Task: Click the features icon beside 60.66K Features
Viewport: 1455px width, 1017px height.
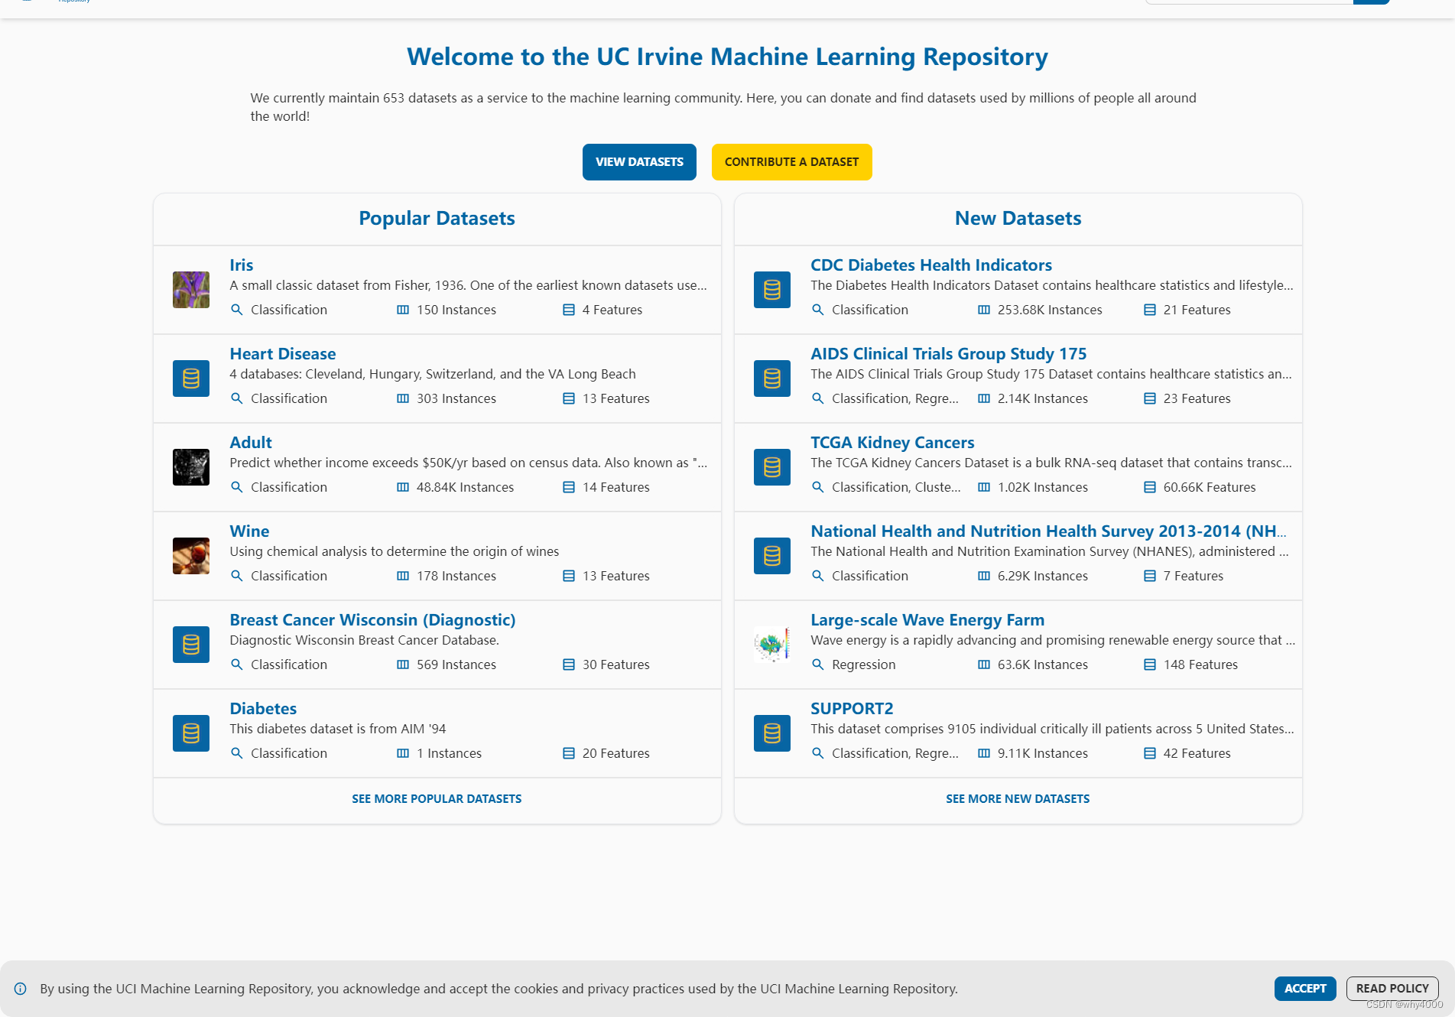Action: [1150, 487]
